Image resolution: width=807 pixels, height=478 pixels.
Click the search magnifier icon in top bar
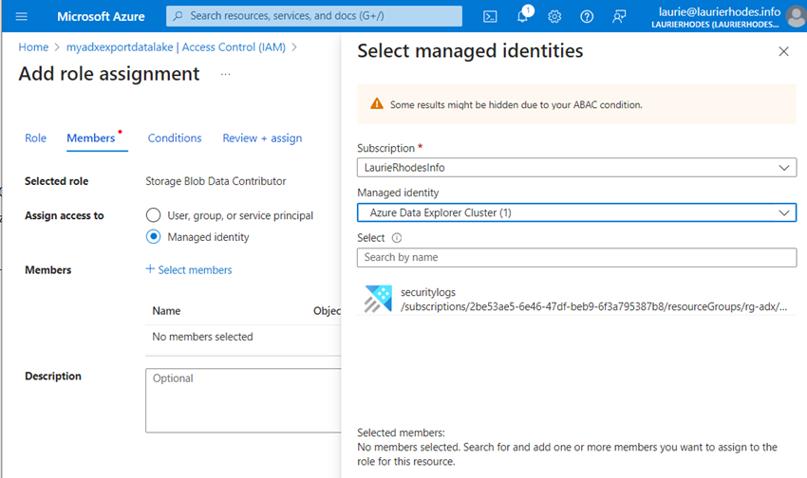coord(178,16)
